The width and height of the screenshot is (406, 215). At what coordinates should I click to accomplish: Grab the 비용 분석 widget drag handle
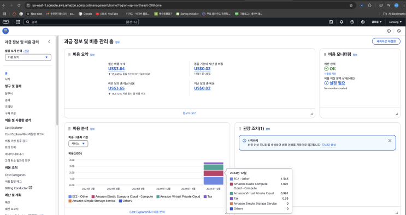pos(69,129)
